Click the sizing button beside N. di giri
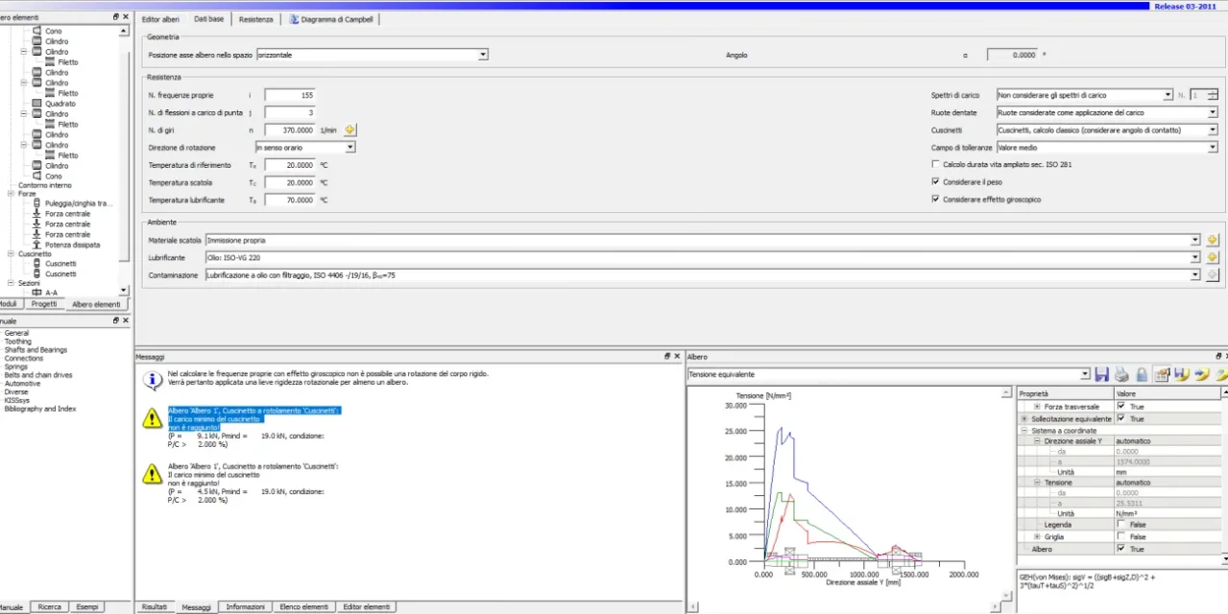The image size is (1228, 614). click(x=349, y=130)
